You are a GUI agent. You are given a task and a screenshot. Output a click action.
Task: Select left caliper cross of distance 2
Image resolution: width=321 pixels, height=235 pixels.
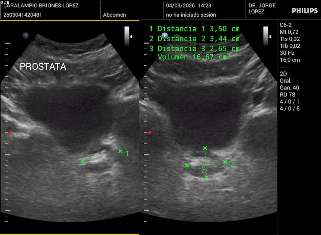point(187,165)
